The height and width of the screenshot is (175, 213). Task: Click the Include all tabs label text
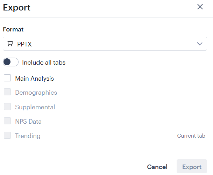tap(44, 63)
